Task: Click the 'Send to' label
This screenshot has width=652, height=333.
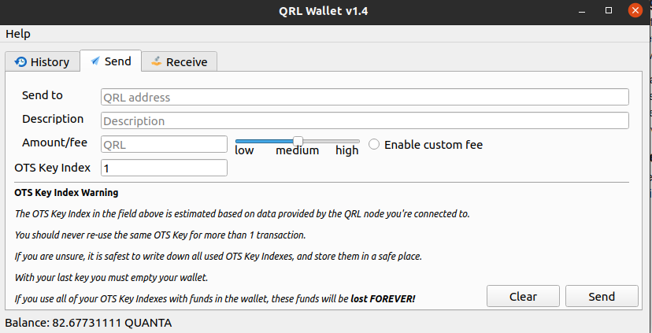Action: (x=43, y=95)
